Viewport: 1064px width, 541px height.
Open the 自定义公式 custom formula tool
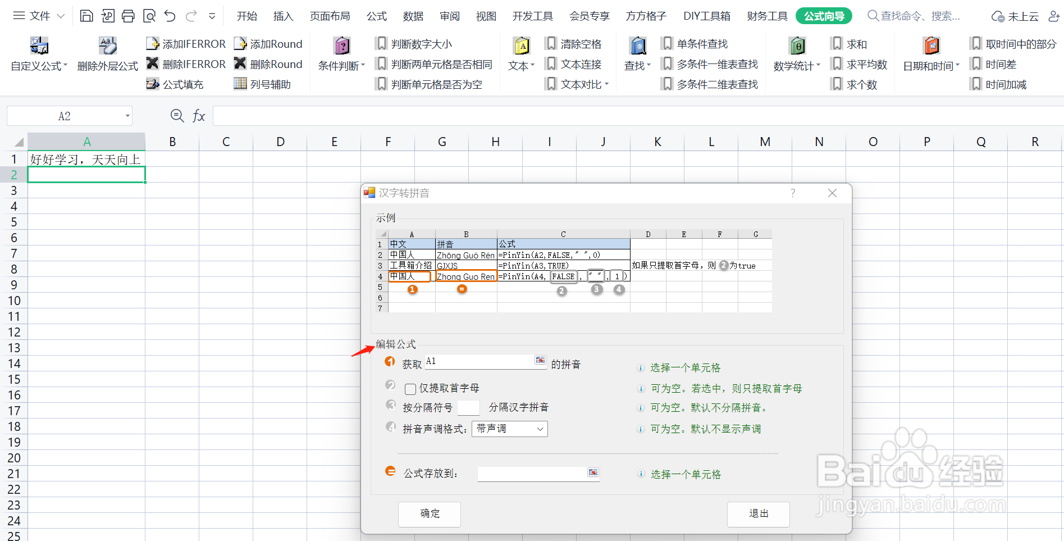click(x=39, y=54)
